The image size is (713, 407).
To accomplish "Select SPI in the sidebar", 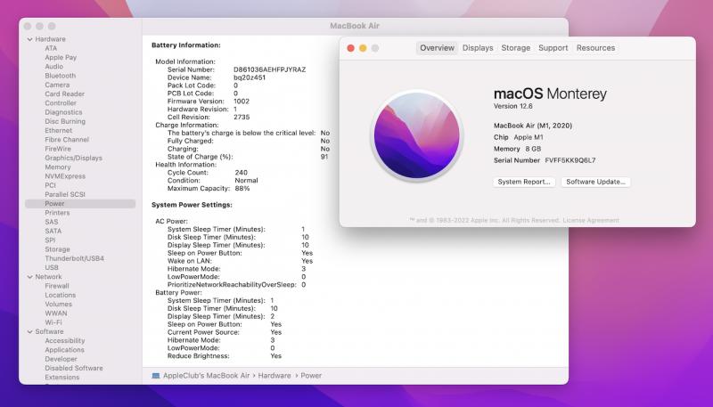I will point(50,240).
